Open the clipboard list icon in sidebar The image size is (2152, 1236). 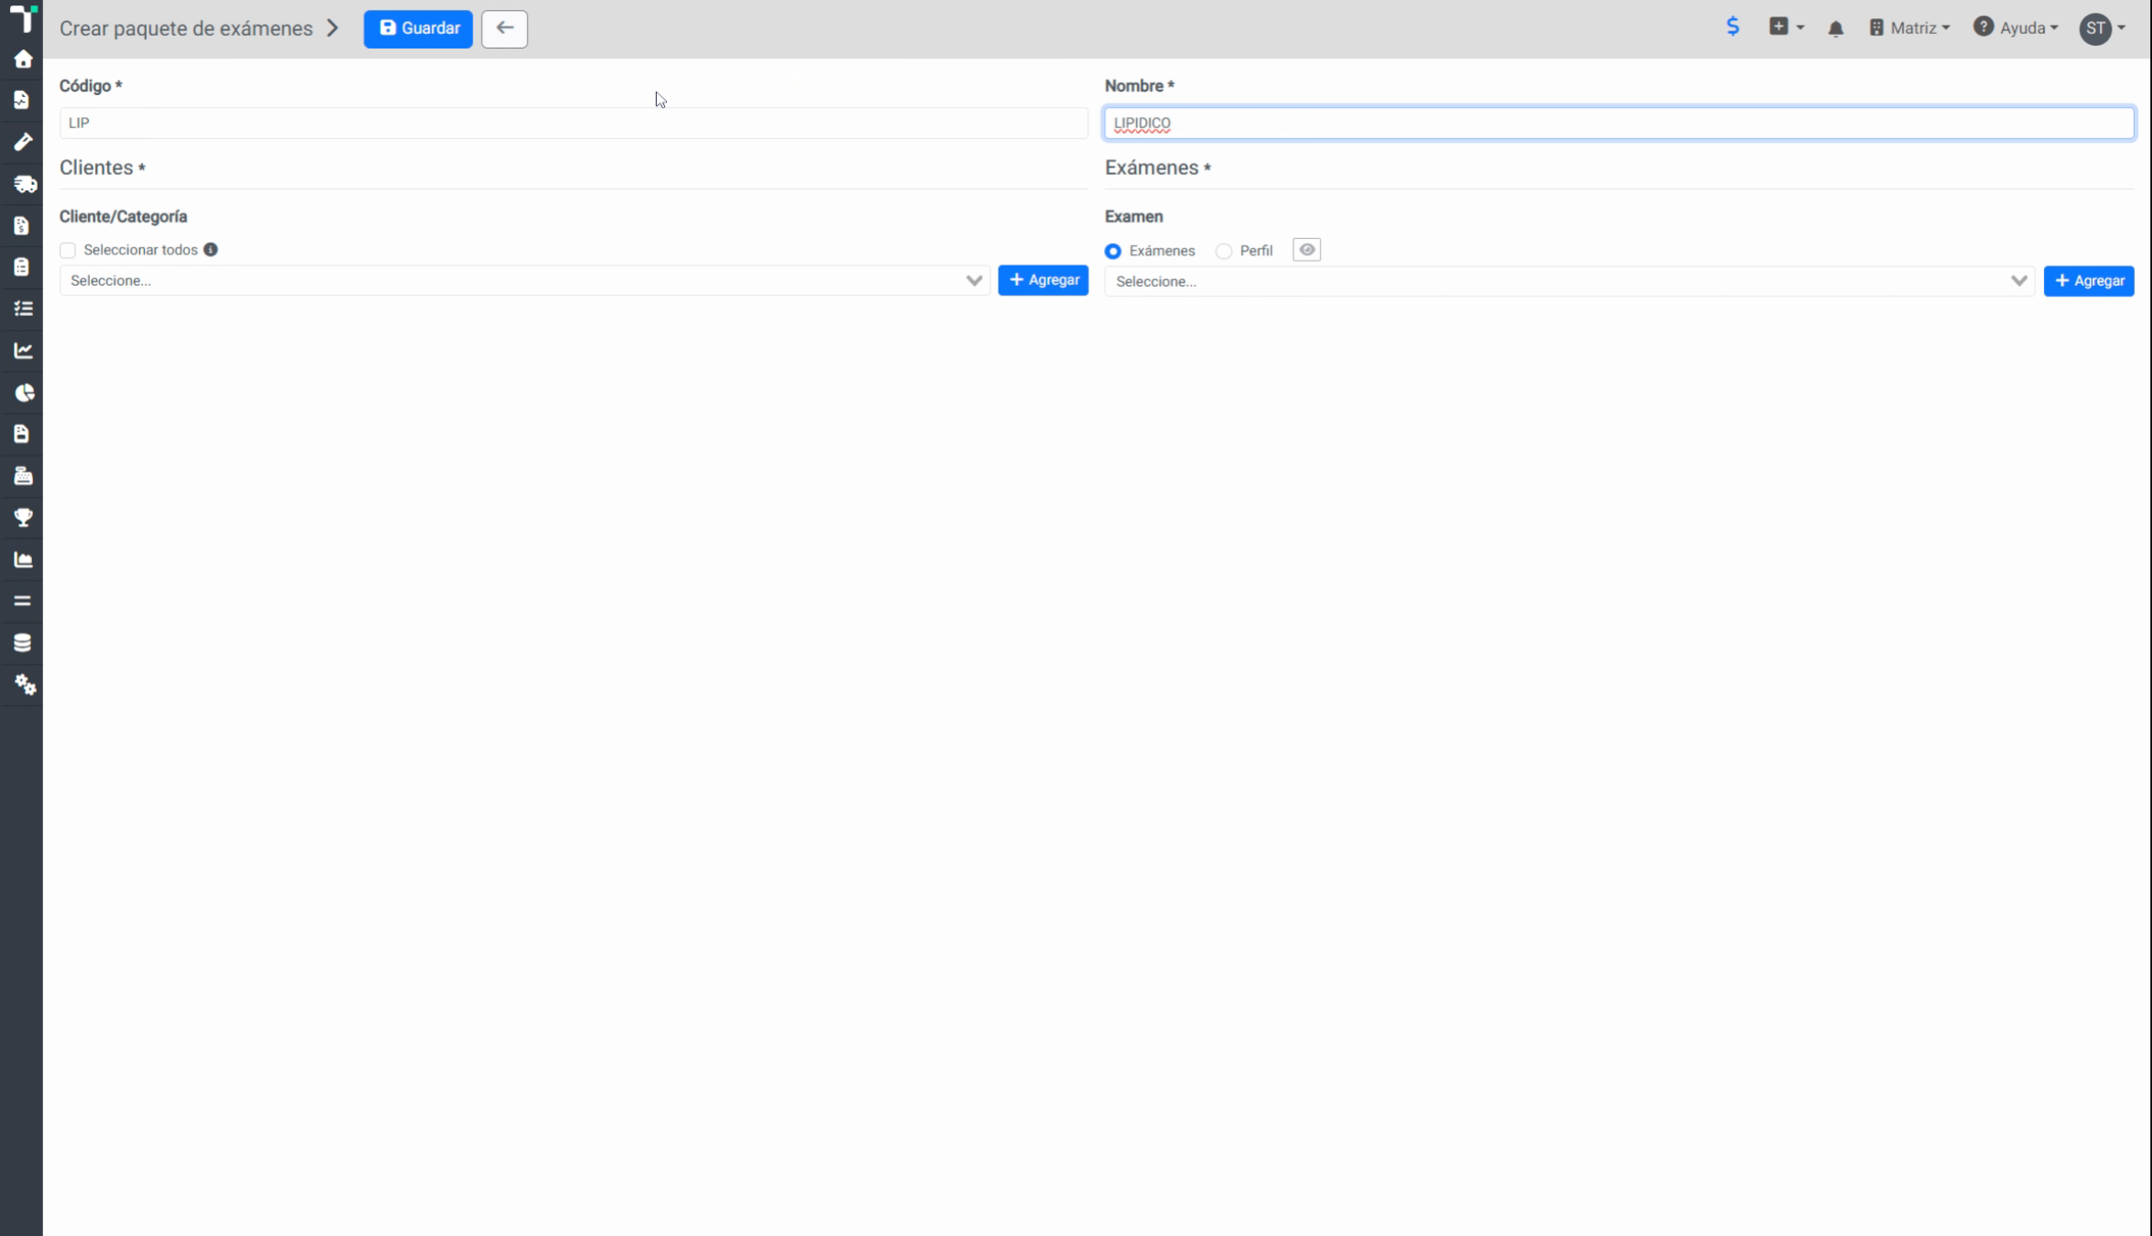22,266
